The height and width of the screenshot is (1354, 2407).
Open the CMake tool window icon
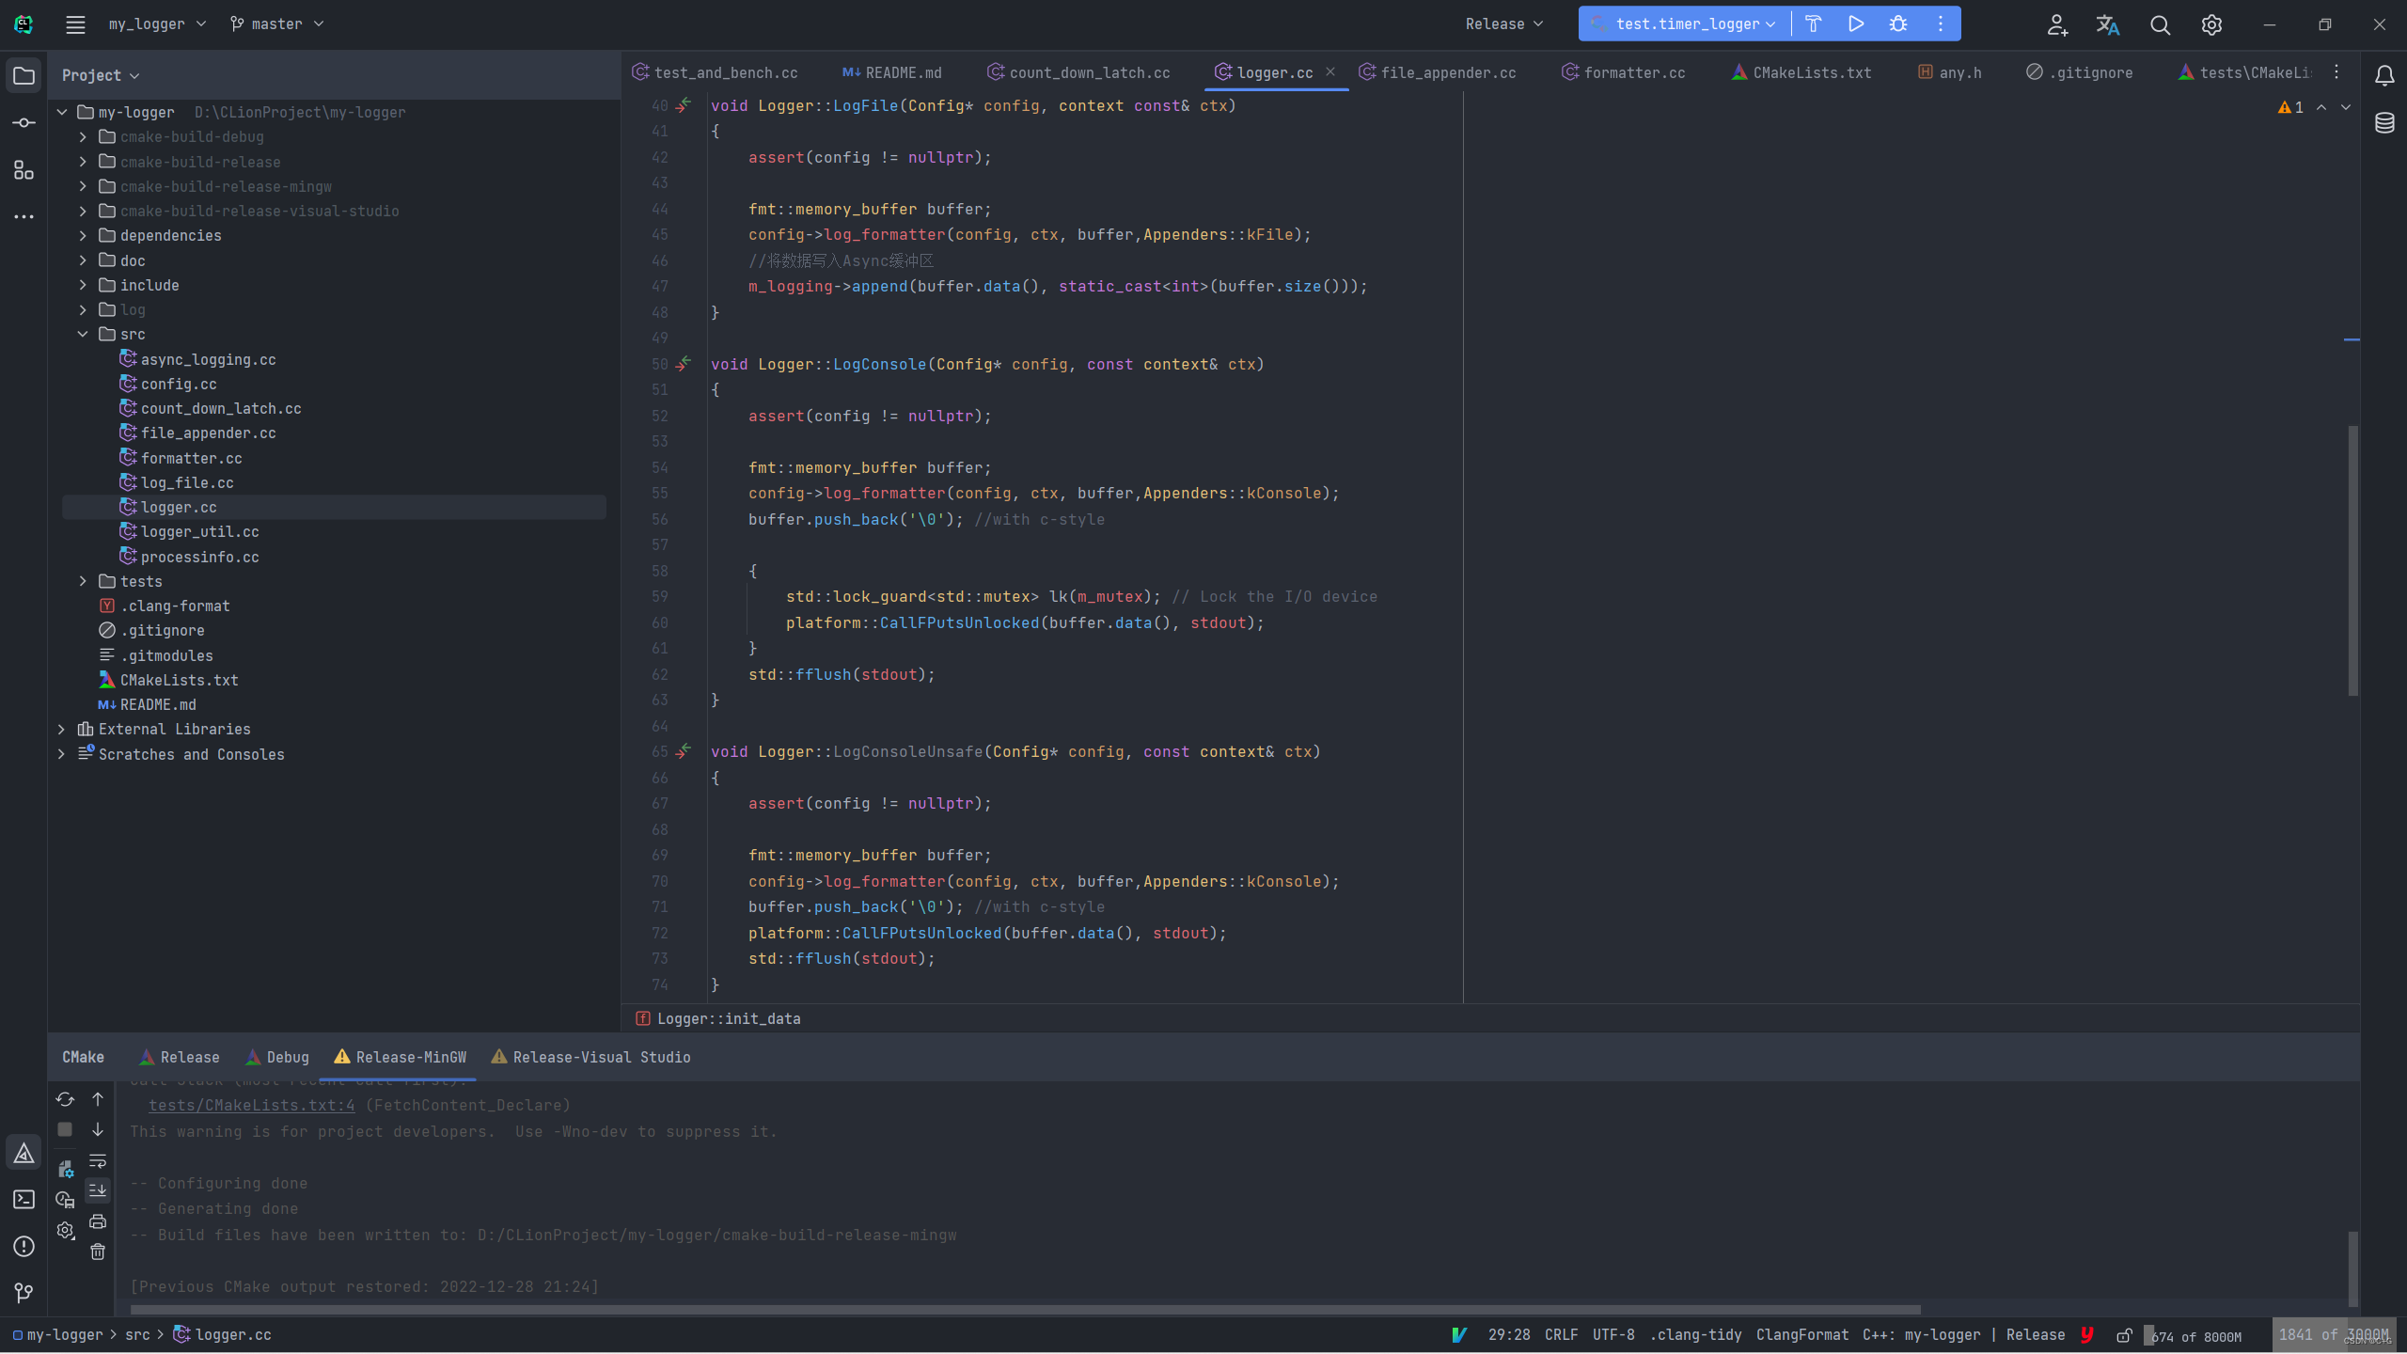coord(24,1153)
